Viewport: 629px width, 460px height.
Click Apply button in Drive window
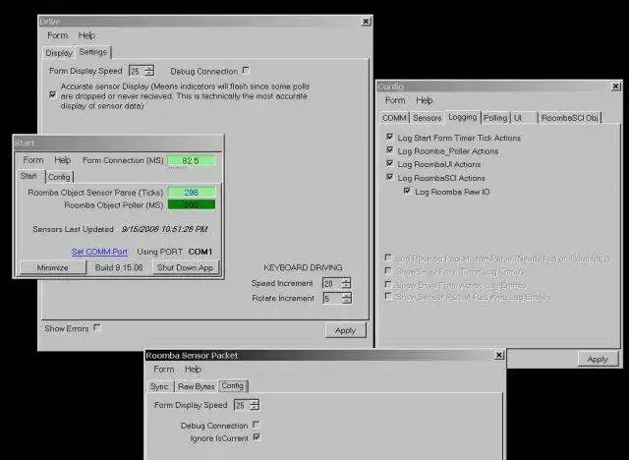coord(345,330)
